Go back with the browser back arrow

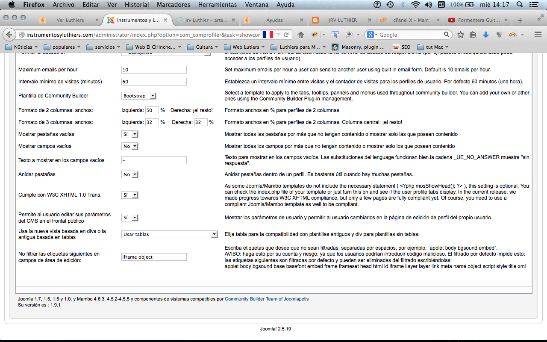coord(9,35)
